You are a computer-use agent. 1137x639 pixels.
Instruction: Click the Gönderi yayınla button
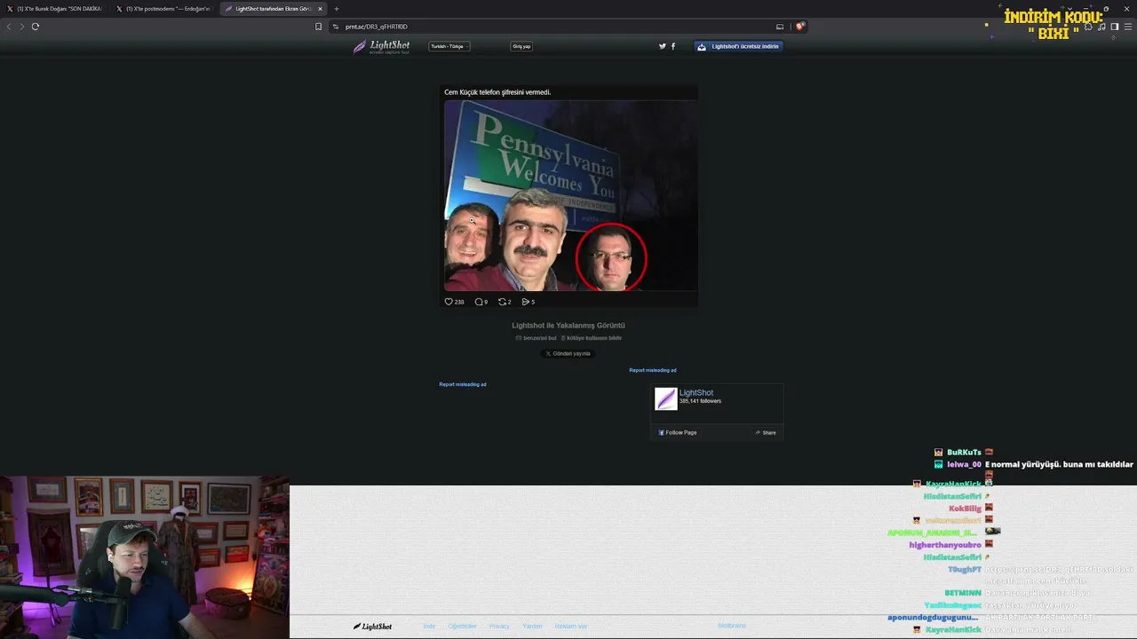pyautogui.click(x=568, y=353)
